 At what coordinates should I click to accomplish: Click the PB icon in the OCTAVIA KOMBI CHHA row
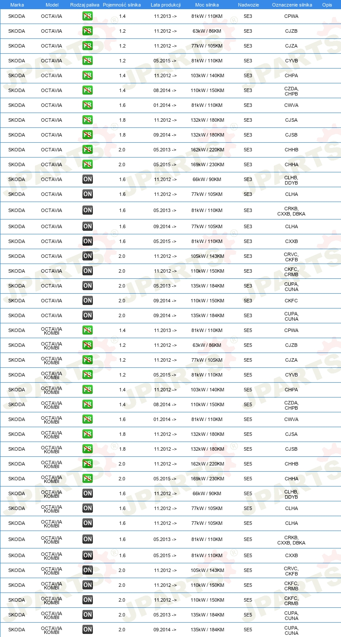point(88,479)
